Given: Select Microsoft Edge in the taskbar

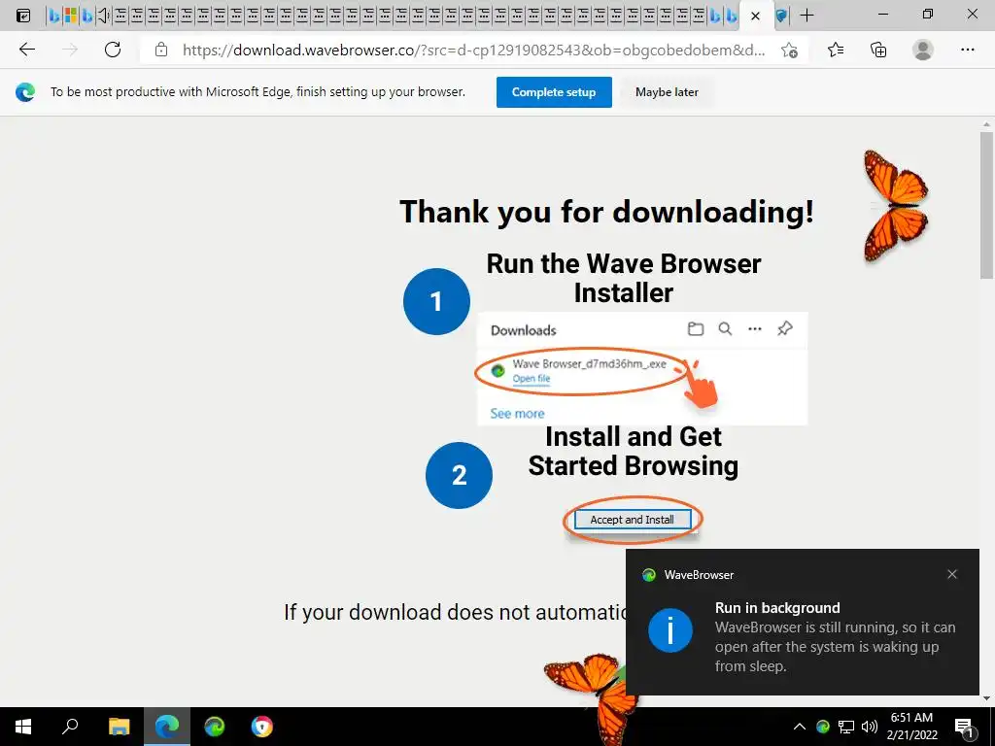Looking at the screenshot, I should pos(167,727).
